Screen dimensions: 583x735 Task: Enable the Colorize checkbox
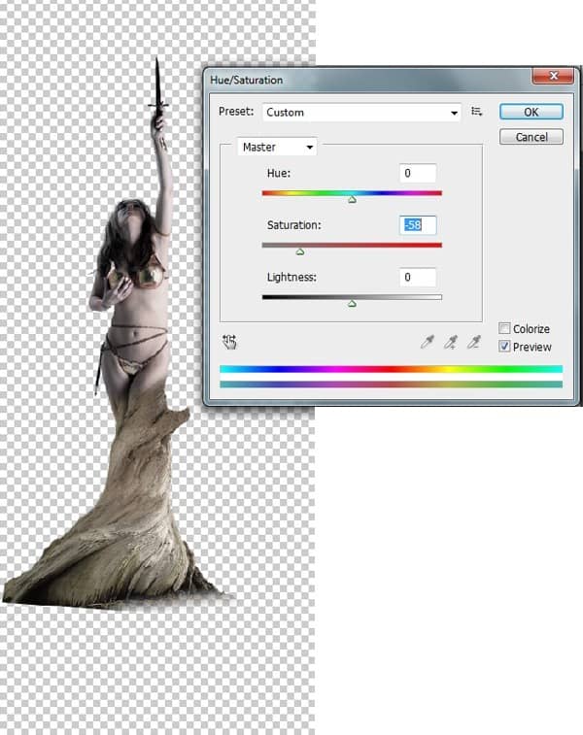click(x=504, y=328)
